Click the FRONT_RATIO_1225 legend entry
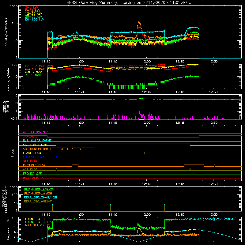 click(x=40, y=222)
